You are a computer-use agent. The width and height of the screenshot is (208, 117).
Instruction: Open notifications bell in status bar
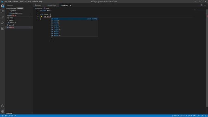click(x=205, y=116)
